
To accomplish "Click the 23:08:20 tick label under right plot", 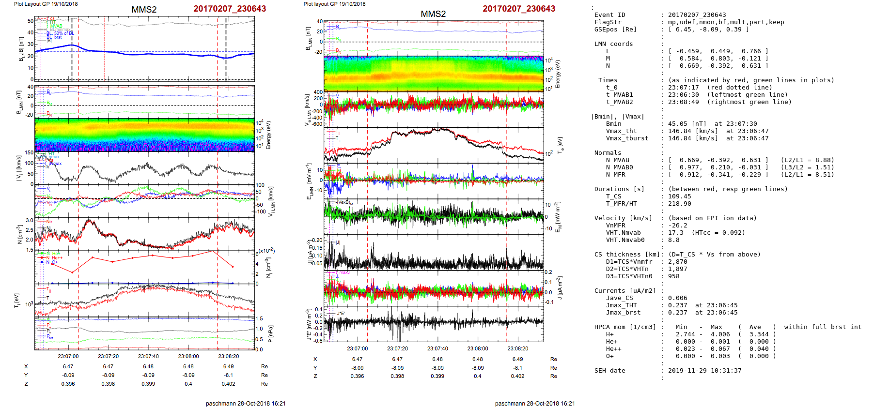I will (x=518, y=348).
